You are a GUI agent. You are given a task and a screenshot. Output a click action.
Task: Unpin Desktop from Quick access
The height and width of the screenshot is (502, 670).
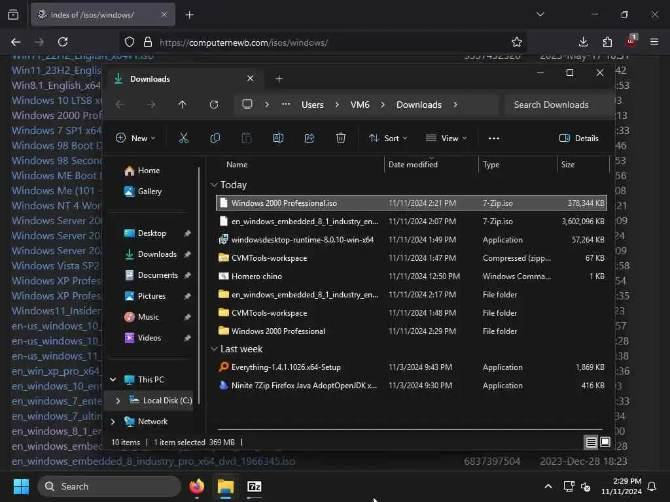187,233
